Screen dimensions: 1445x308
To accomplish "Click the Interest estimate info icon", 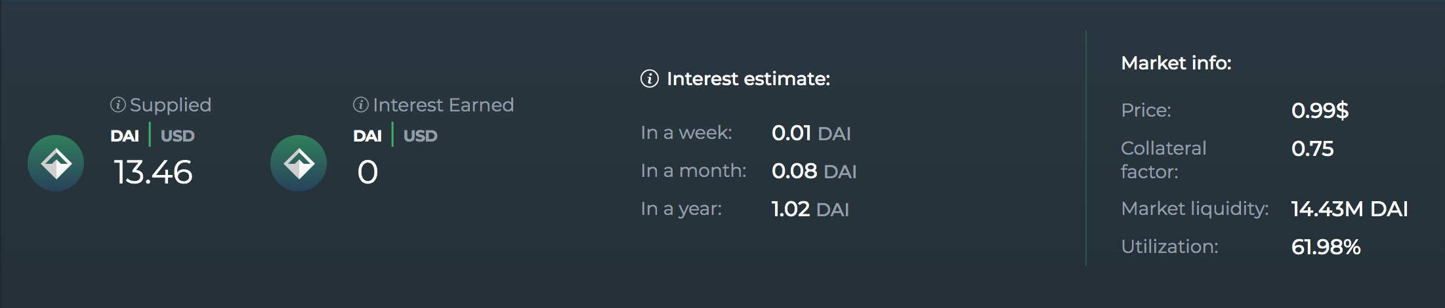I will (x=649, y=79).
